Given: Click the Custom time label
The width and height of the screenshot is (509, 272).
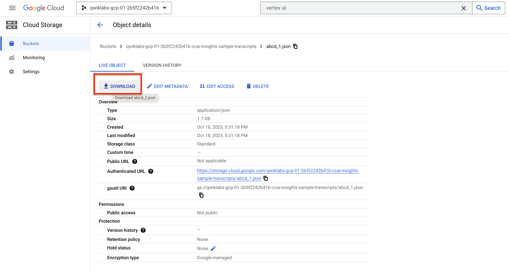Looking at the screenshot, I should (120, 152).
